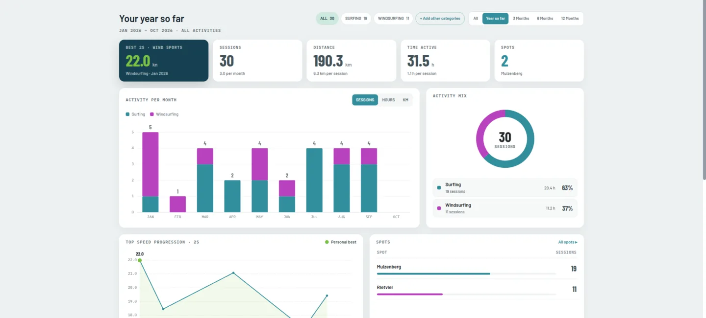
Task: Switch range to 6 Months
Action: [x=545, y=19]
